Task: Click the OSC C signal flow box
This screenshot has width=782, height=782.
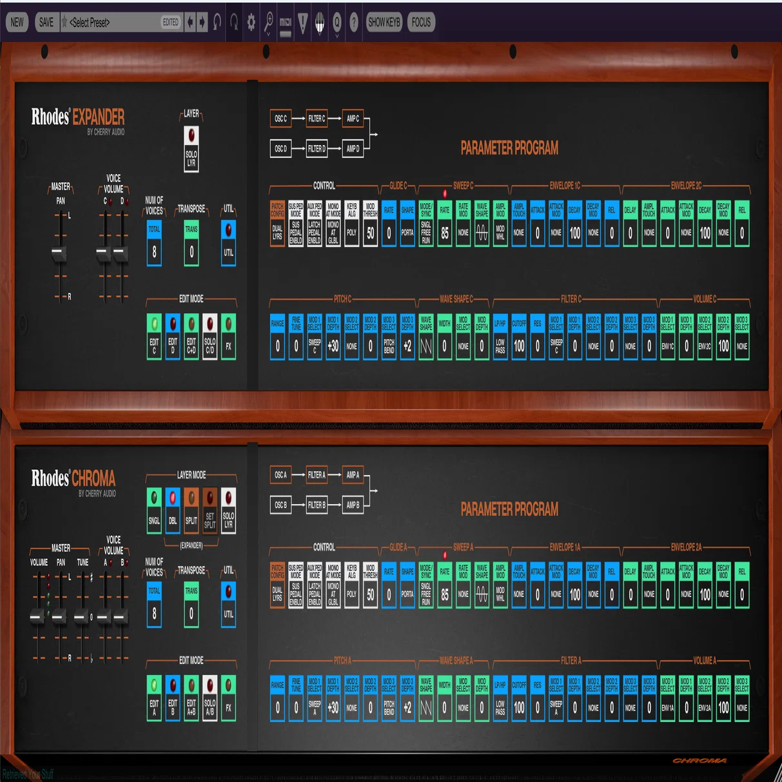Action: click(x=280, y=119)
